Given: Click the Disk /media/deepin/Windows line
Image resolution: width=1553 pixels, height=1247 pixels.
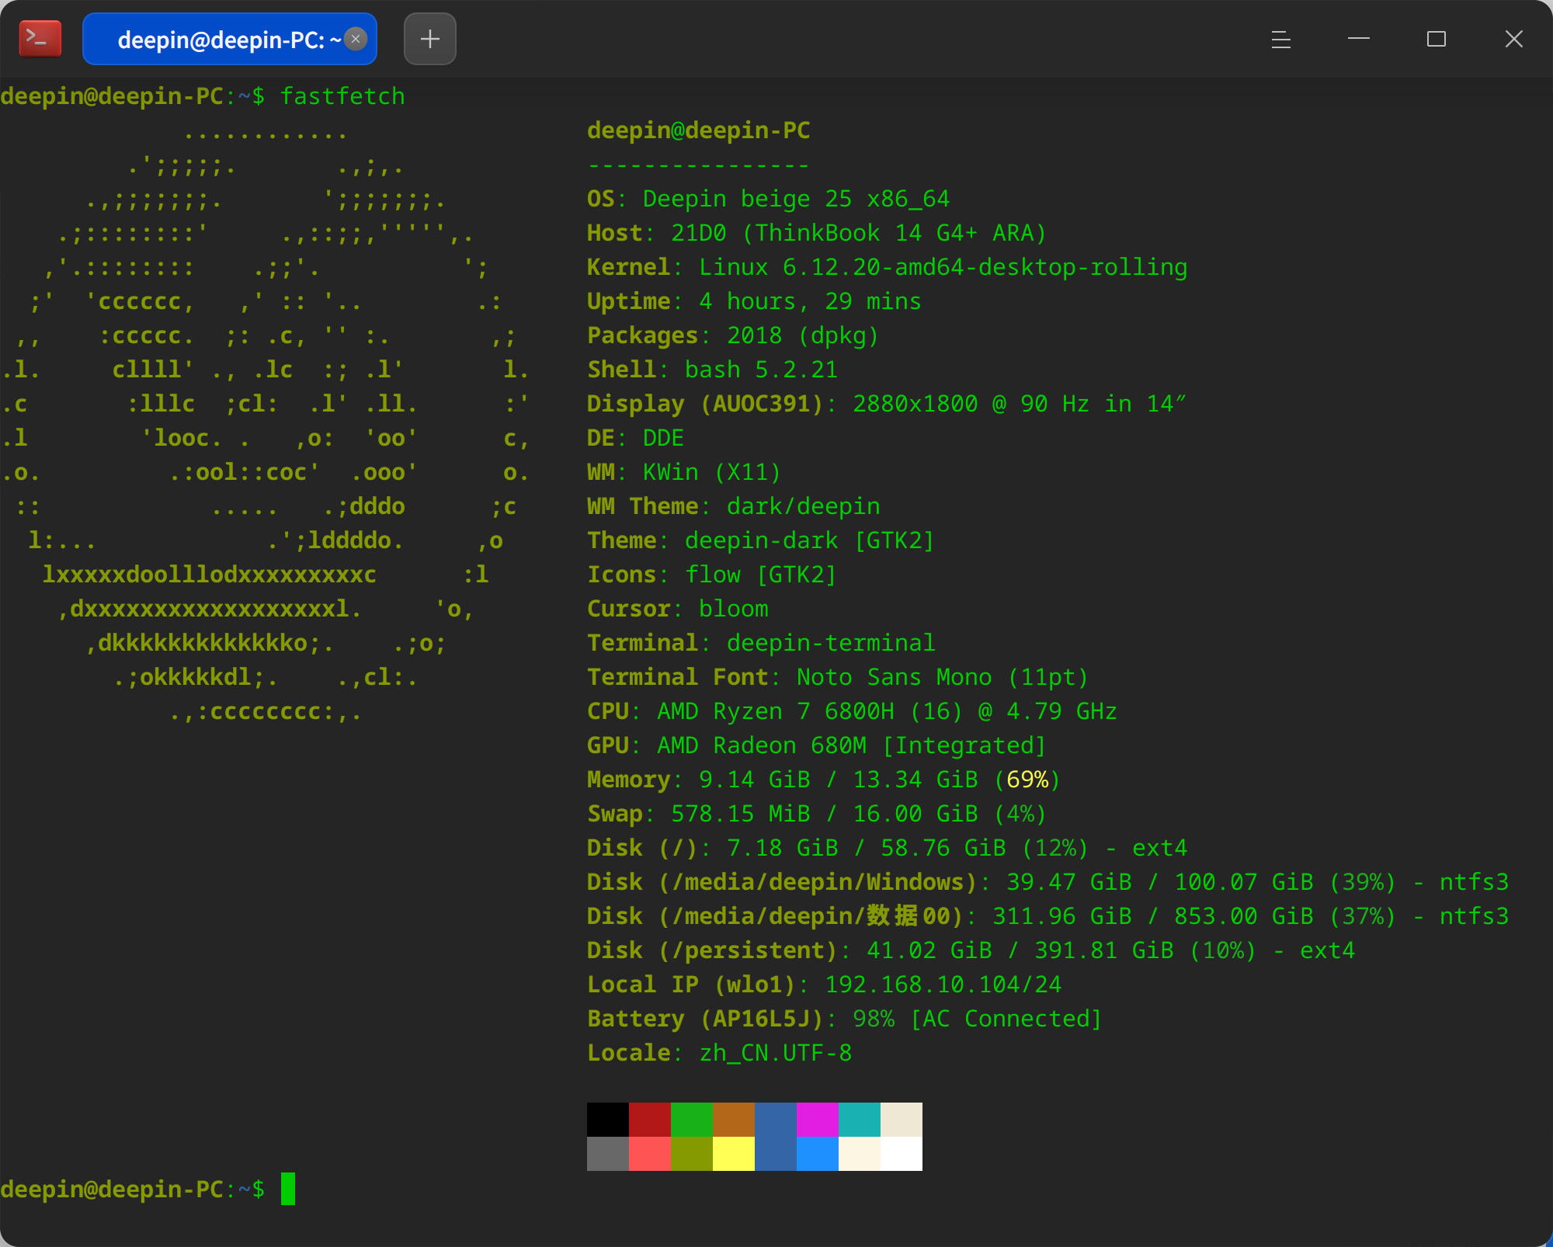Looking at the screenshot, I should [x=1048, y=882].
